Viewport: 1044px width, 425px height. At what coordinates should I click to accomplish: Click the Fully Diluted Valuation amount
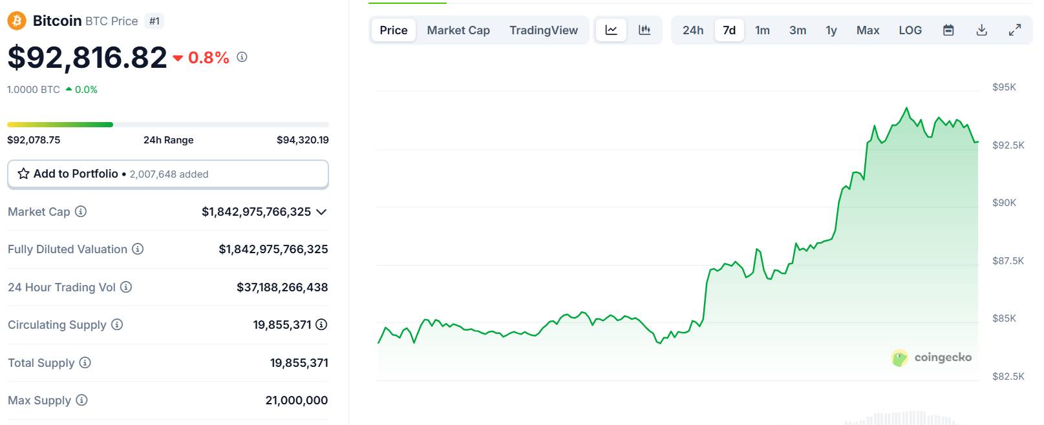point(273,249)
